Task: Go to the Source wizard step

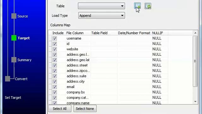Action: coord(23,16)
